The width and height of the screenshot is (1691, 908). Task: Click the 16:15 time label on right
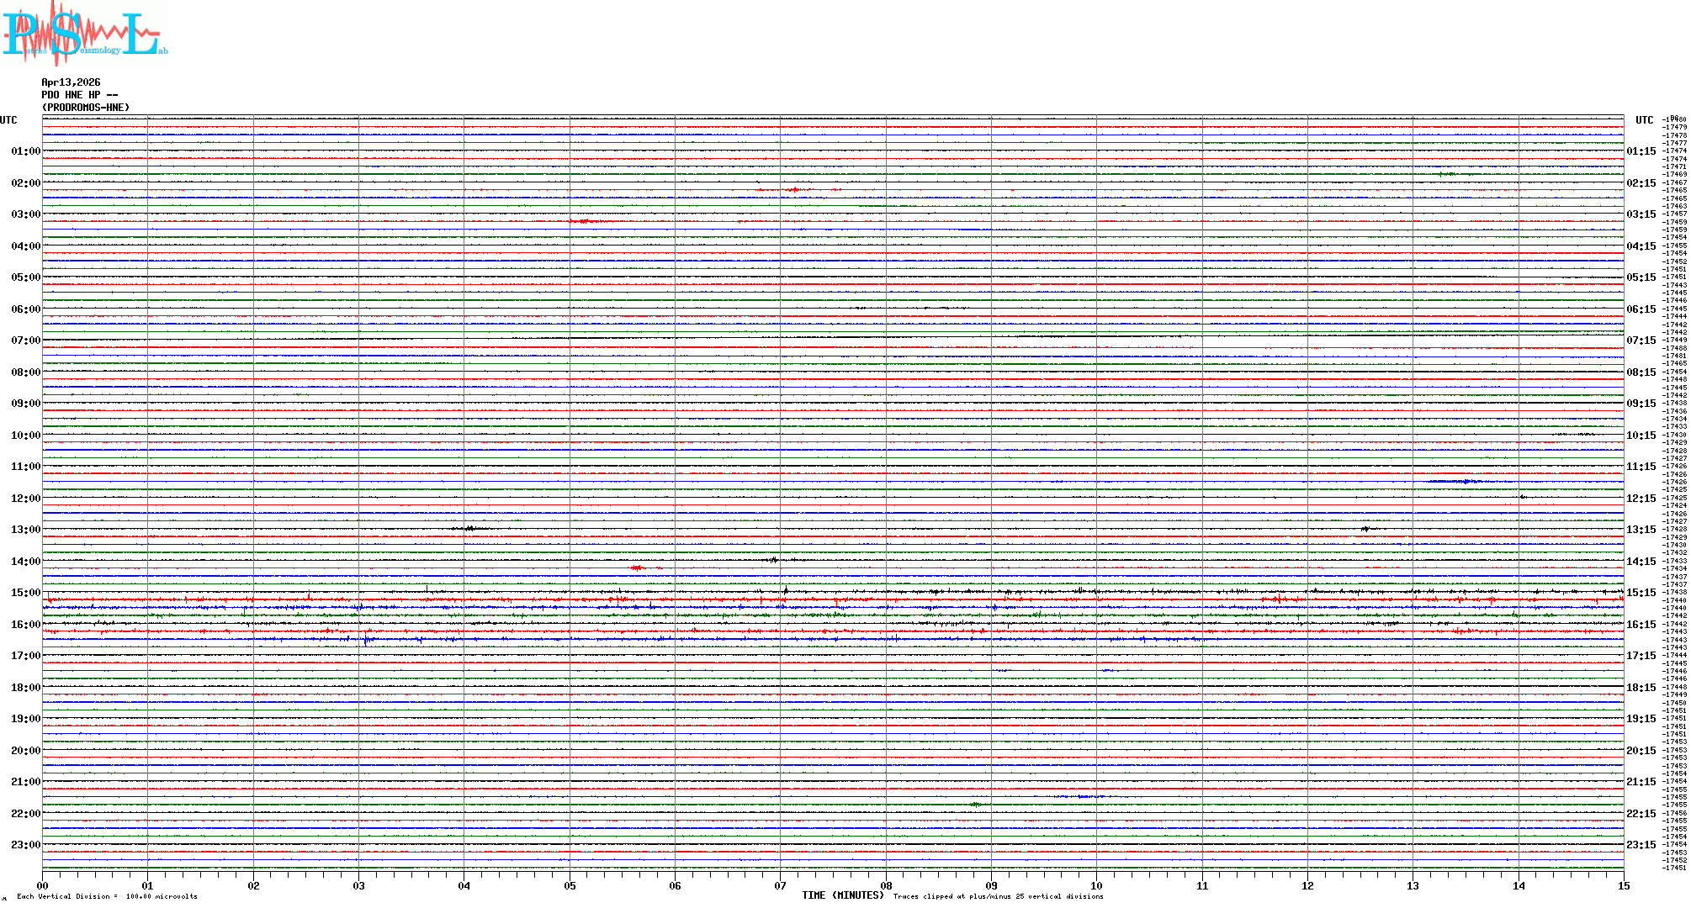(x=1641, y=625)
